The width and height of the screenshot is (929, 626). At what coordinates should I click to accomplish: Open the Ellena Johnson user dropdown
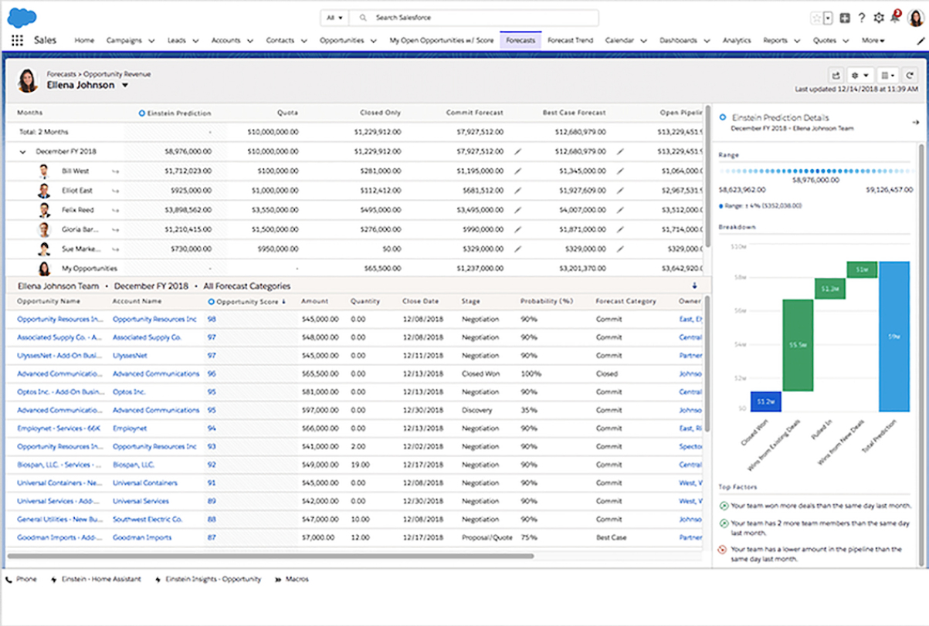coord(125,86)
